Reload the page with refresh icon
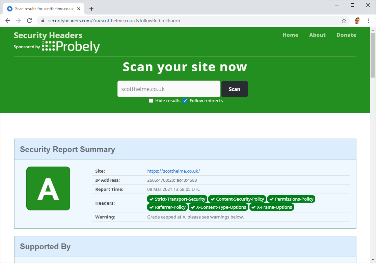This screenshot has height=263, width=376. pyautogui.click(x=29, y=21)
